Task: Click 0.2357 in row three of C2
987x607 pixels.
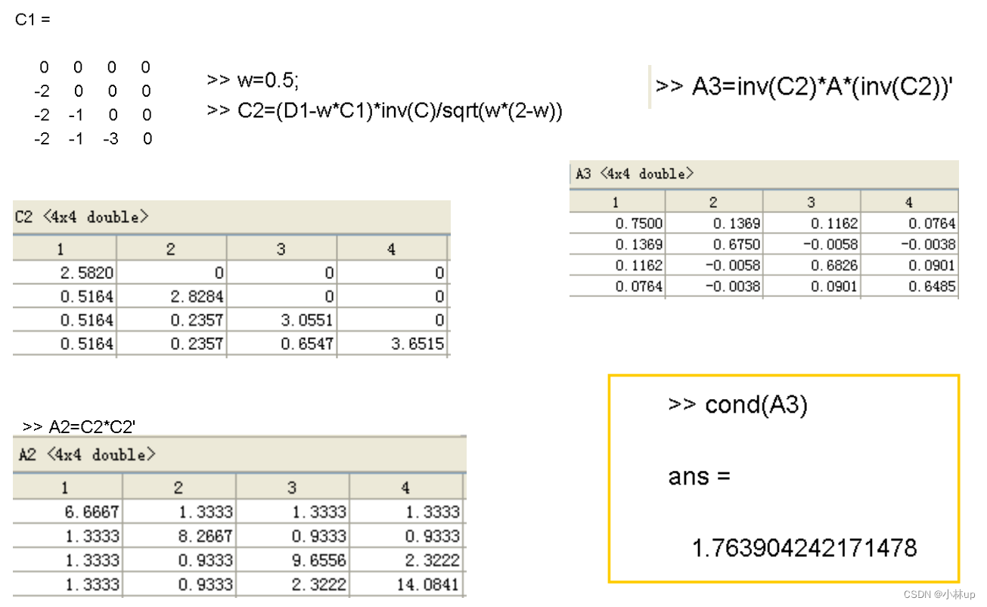Action: (171, 320)
